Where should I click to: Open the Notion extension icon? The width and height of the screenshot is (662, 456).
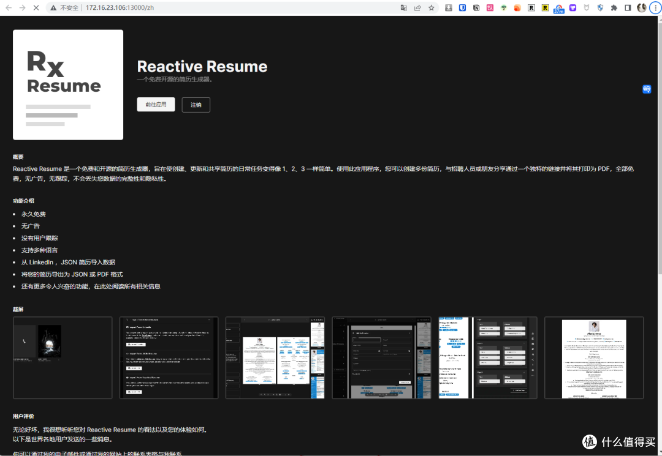[x=476, y=8]
